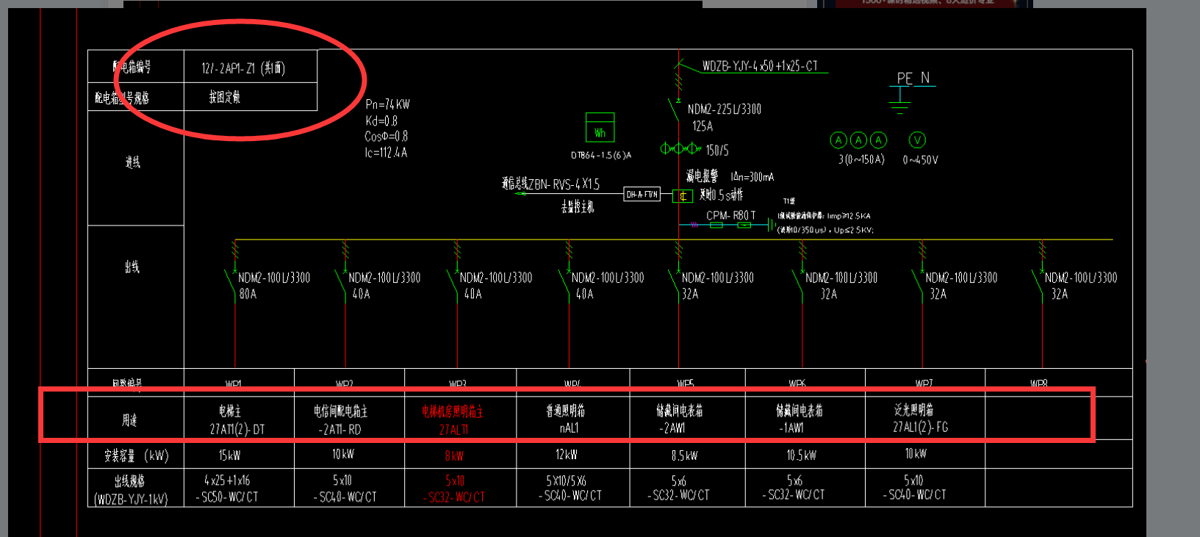Click the IΔn=300mA leakage setting text
The height and width of the screenshot is (537, 1200).
pos(752,177)
